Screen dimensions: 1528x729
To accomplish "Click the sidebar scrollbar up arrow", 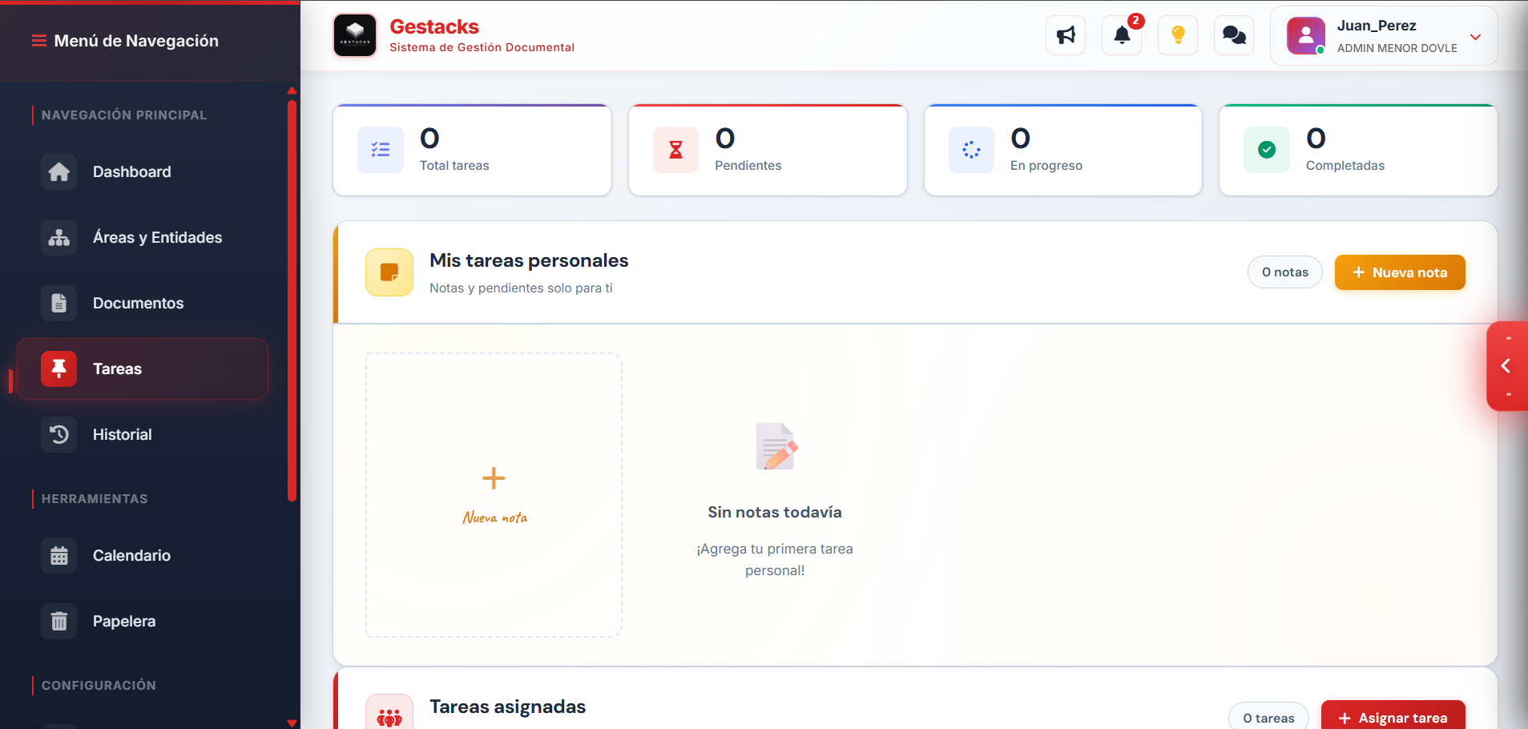I will click(292, 91).
